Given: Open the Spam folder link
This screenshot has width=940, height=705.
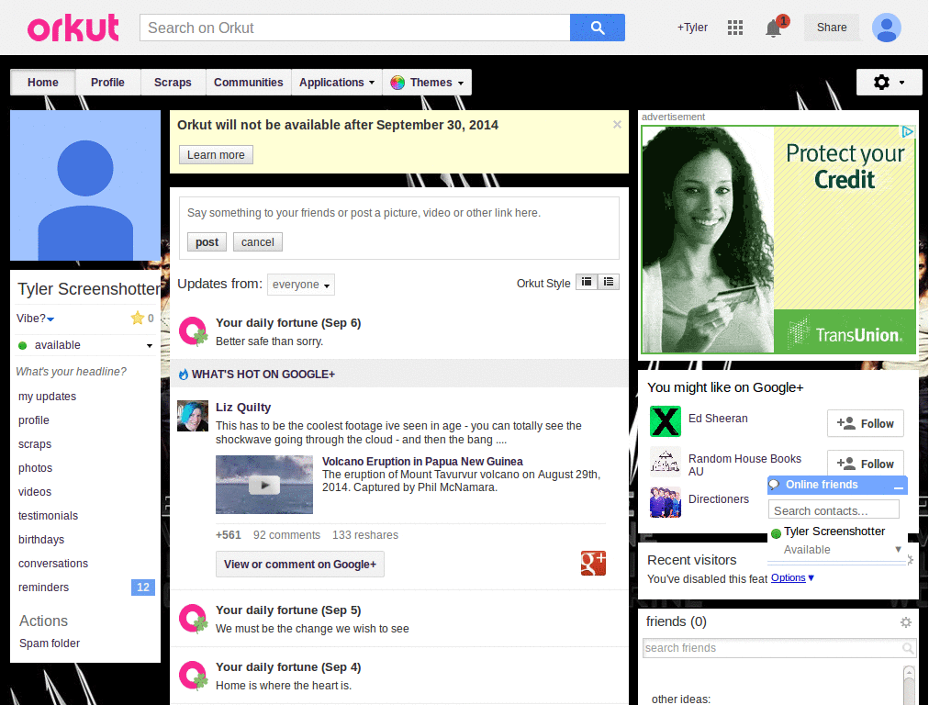Looking at the screenshot, I should (x=50, y=643).
